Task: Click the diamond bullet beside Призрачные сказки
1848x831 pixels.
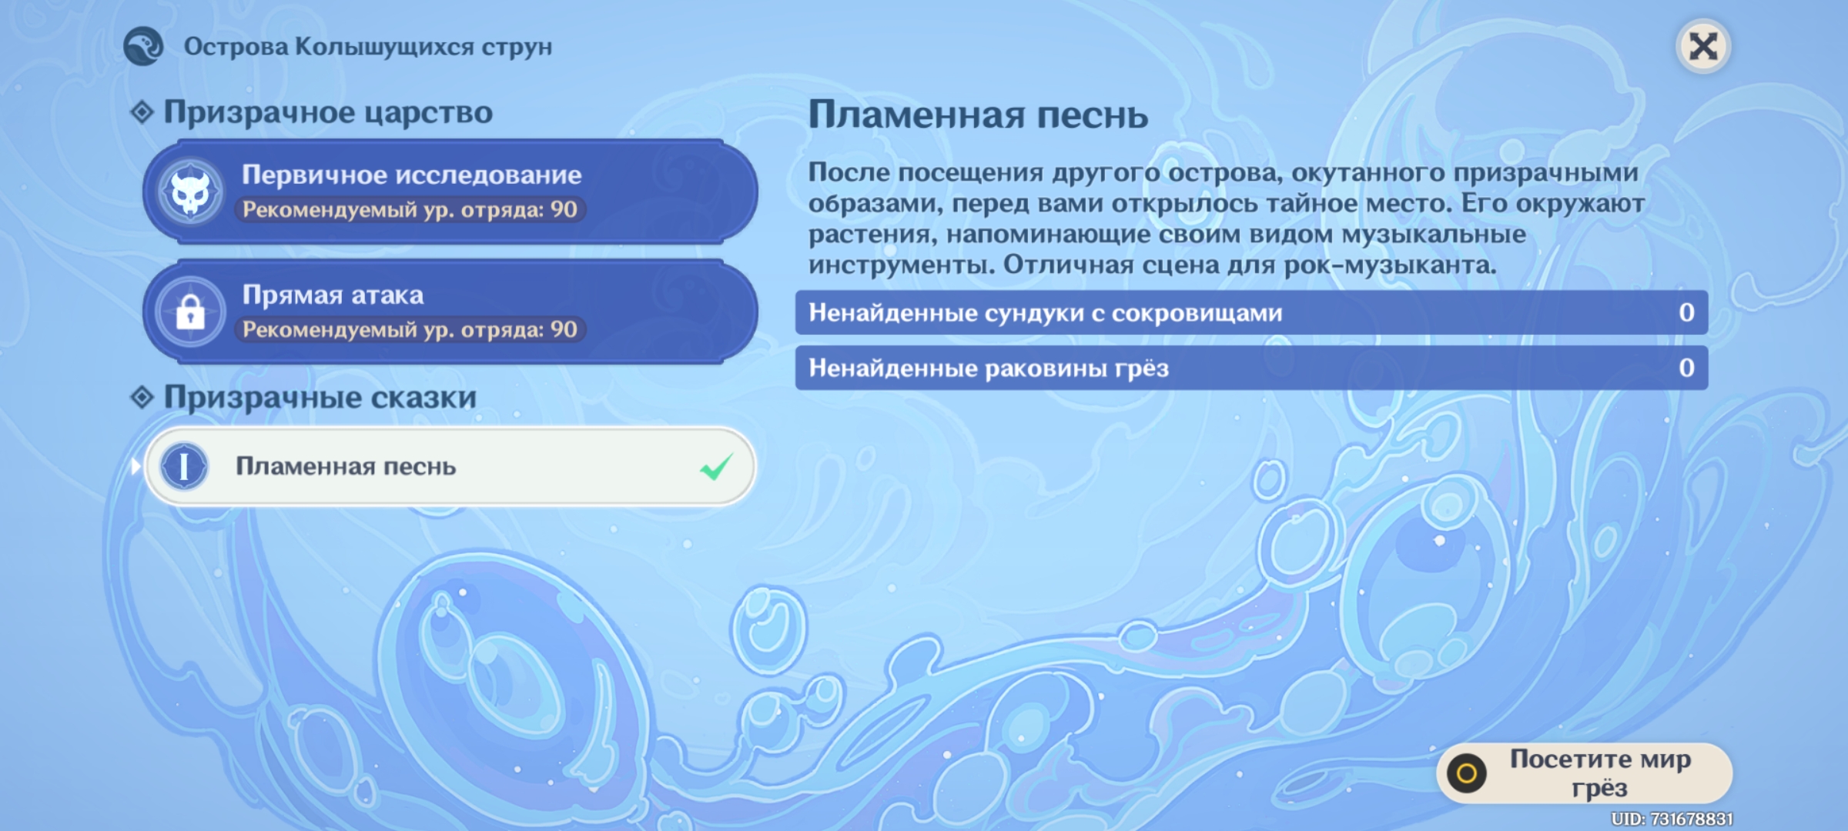Action: tap(142, 398)
